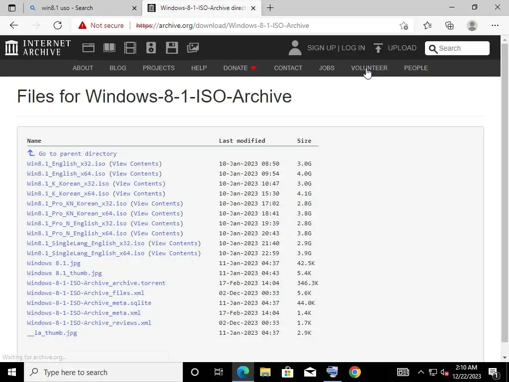Go back with the browser back arrow
This screenshot has width=509, height=382.
coord(13,25)
